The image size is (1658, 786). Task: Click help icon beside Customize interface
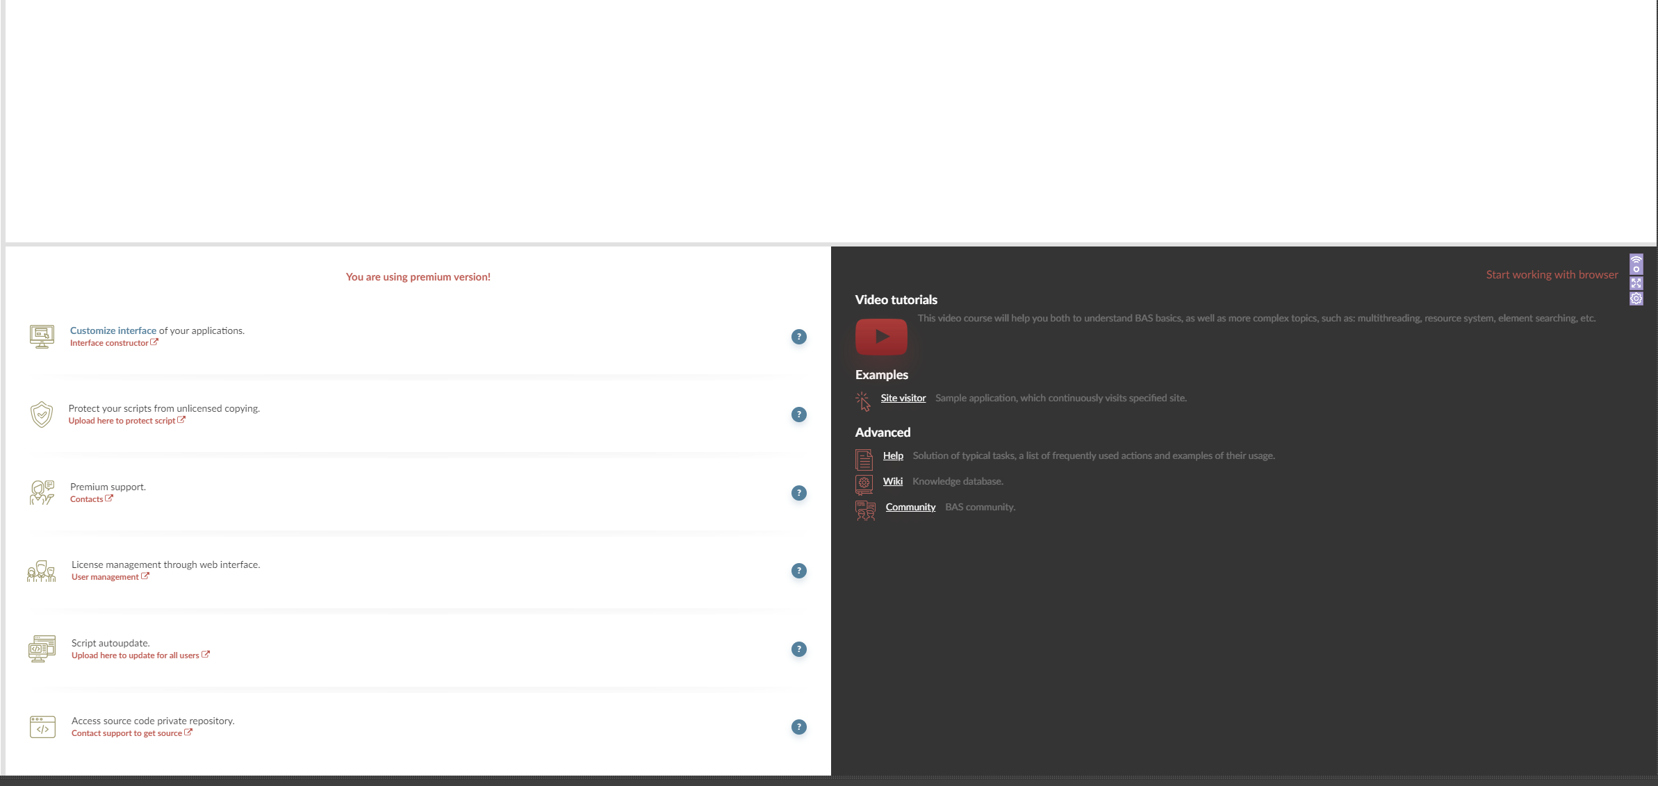click(798, 337)
